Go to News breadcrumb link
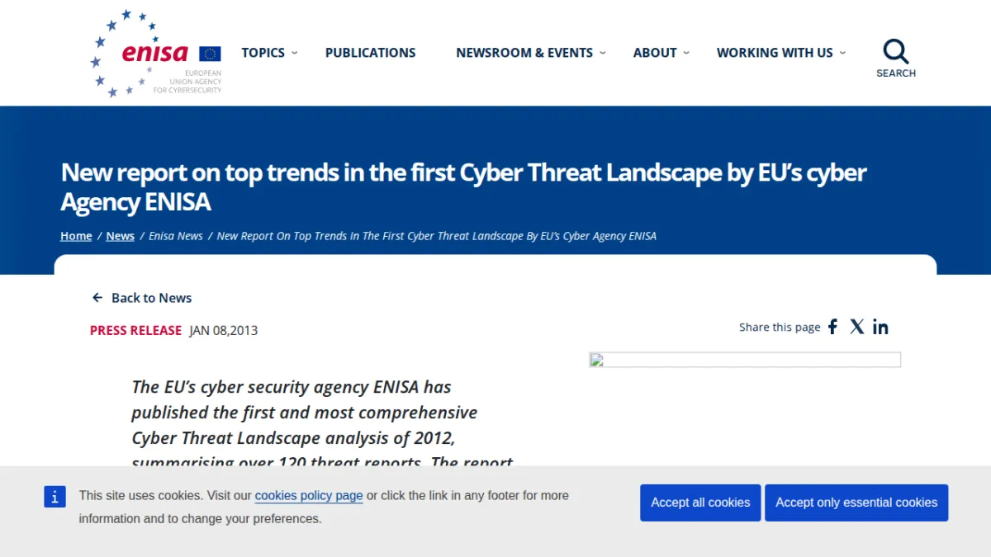991x557 pixels. 121,236
